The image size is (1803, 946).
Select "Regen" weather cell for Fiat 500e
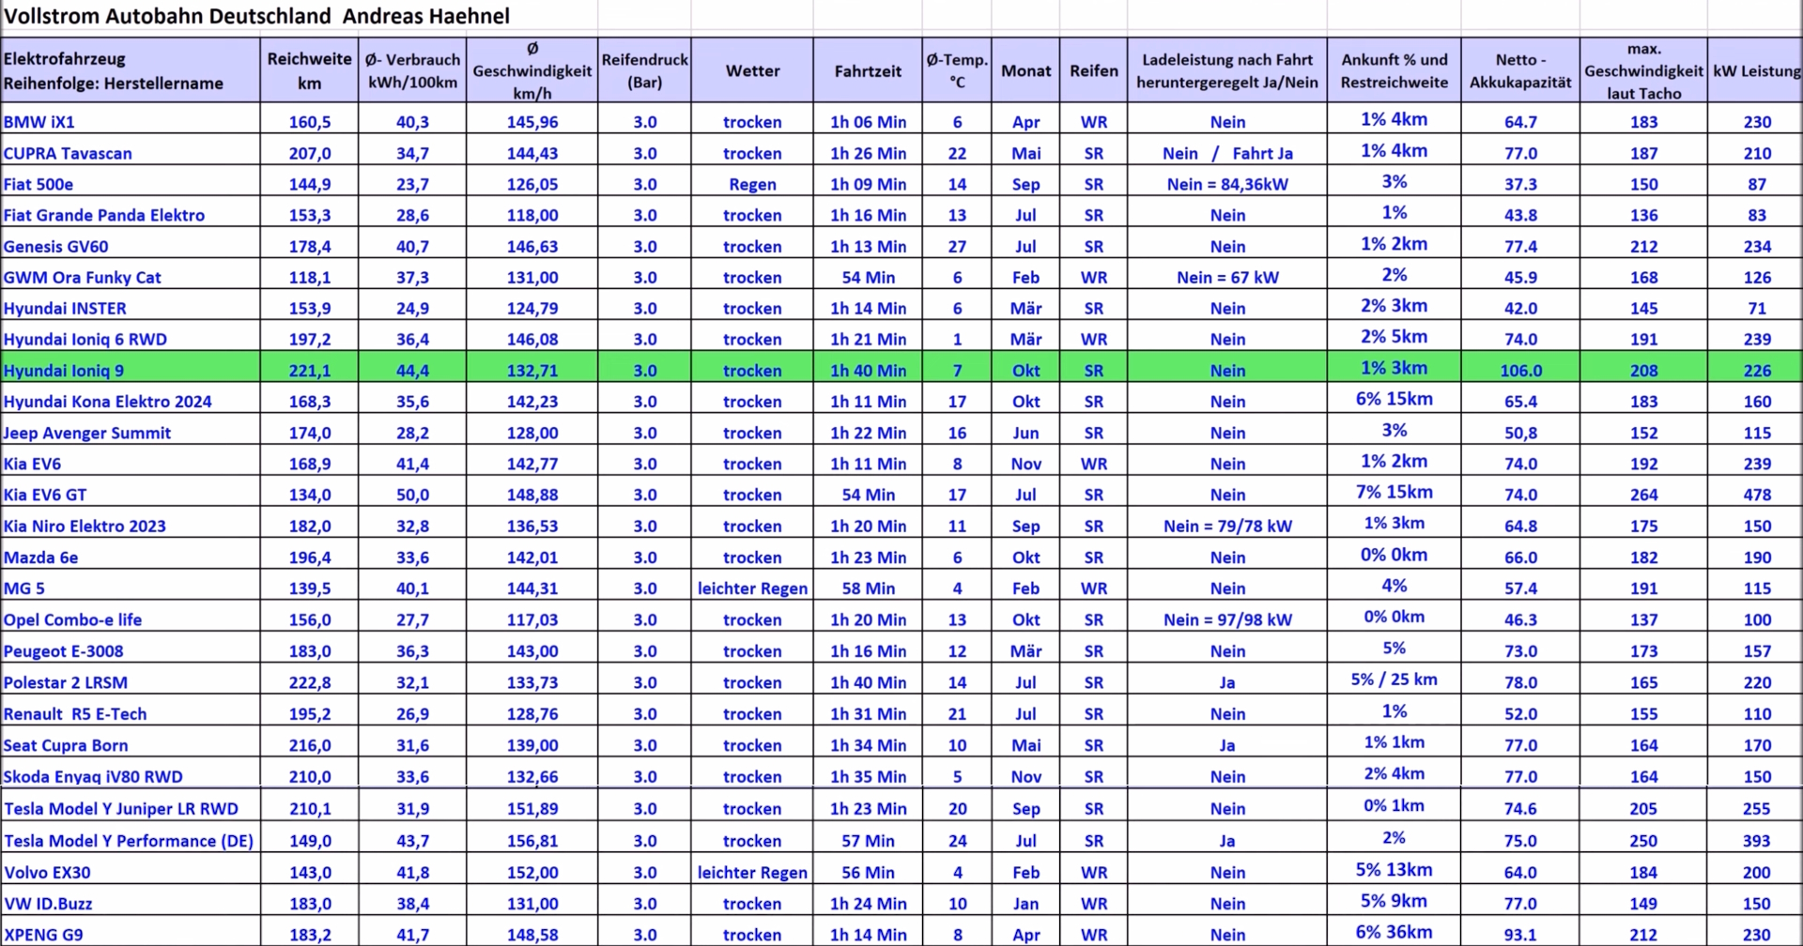pos(752,184)
